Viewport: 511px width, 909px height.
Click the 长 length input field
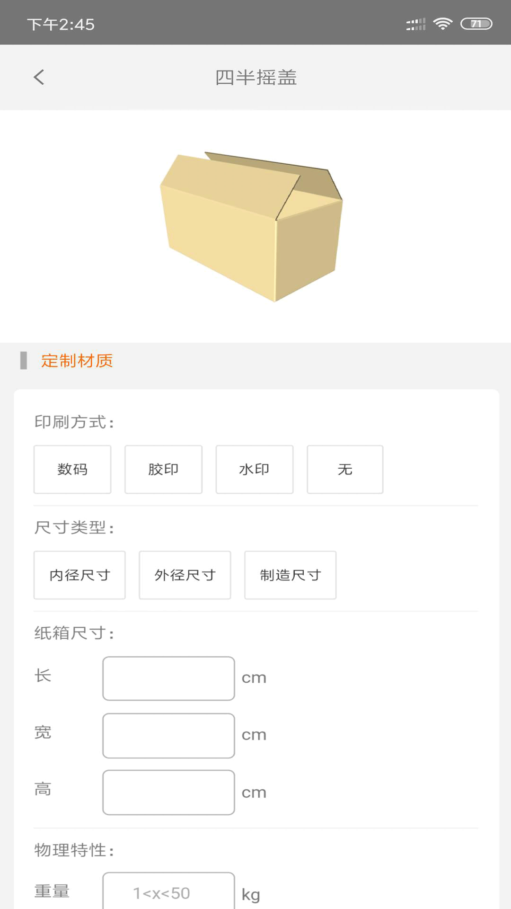coord(168,677)
